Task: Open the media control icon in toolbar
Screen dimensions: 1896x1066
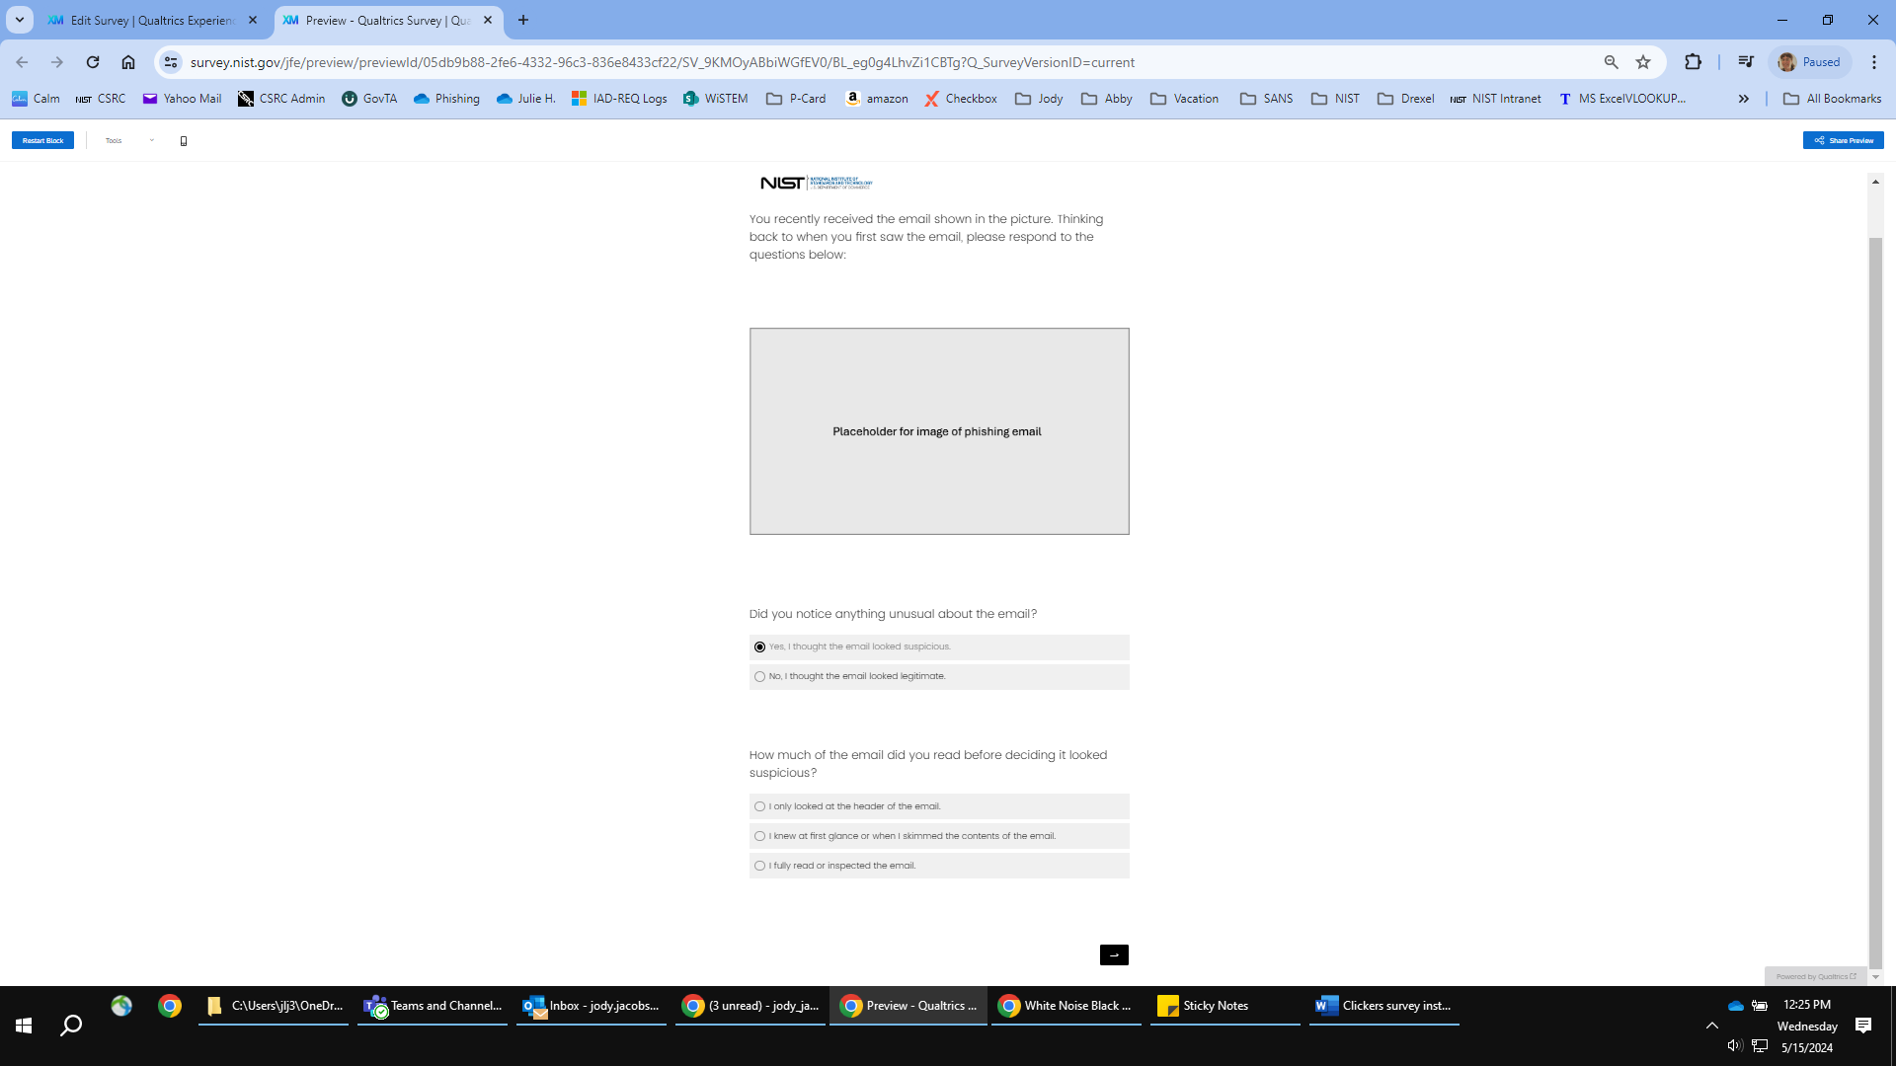Action: coord(1746,62)
